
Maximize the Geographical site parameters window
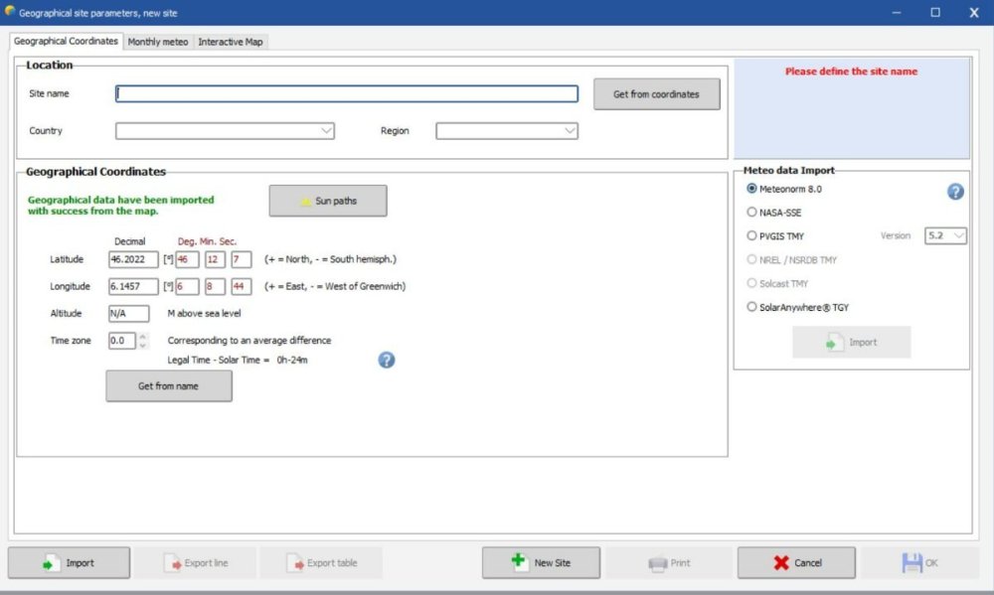point(935,13)
